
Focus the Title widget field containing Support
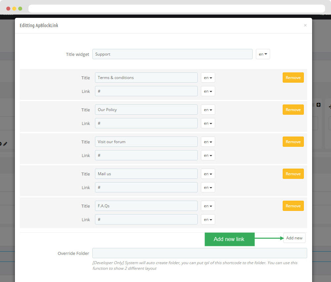coord(172,54)
